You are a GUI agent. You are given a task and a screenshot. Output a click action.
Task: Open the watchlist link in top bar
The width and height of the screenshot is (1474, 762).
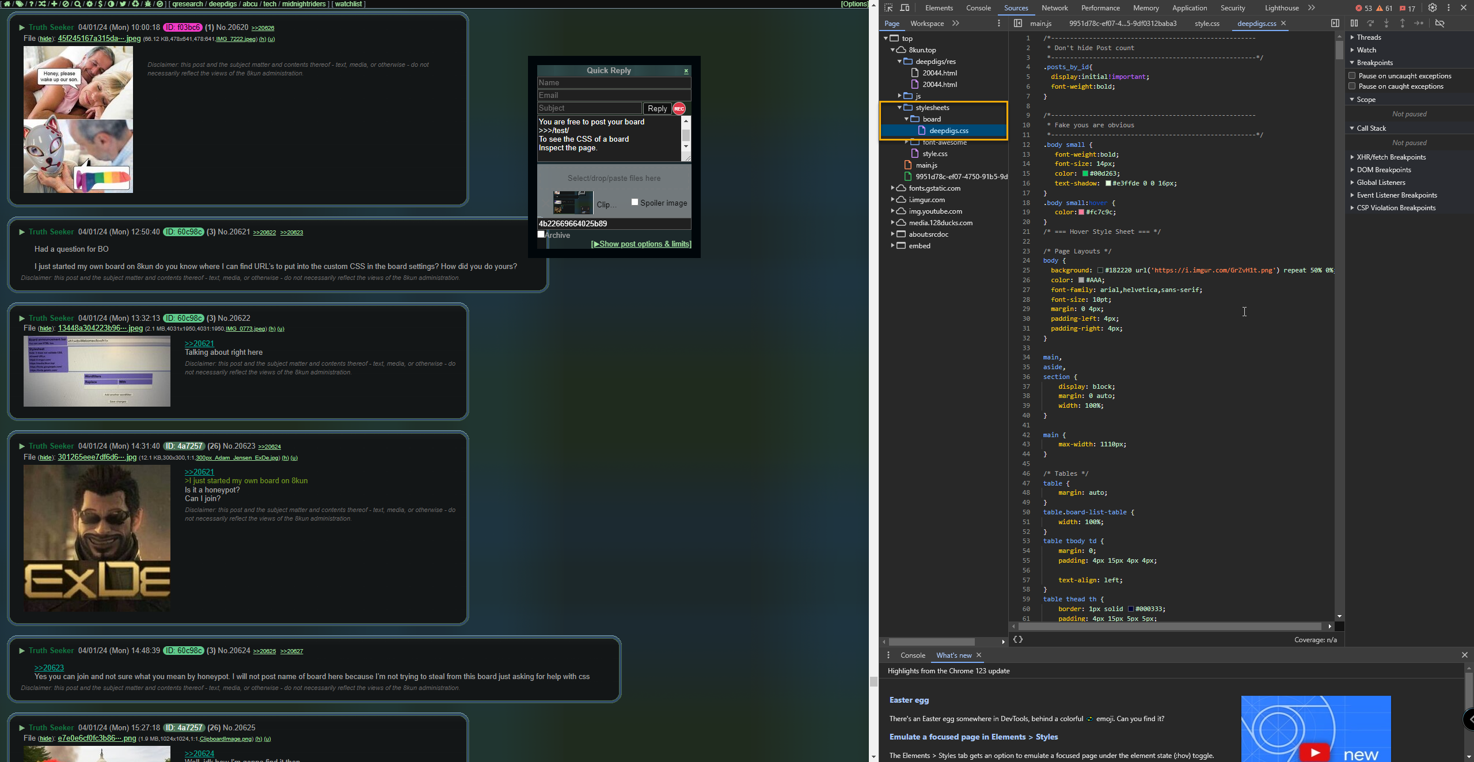(x=348, y=3)
